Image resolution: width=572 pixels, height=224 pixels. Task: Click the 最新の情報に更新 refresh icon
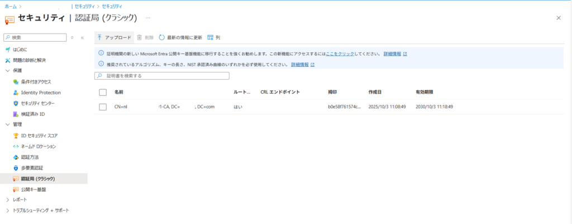[x=162, y=38]
